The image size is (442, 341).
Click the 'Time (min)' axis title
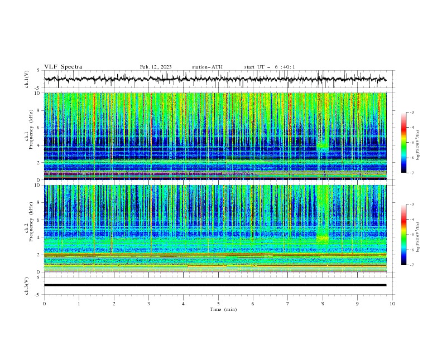pyautogui.click(x=223, y=309)
